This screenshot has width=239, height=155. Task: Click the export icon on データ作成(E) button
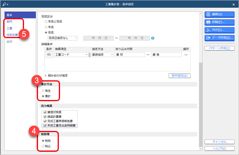pos(208,38)
